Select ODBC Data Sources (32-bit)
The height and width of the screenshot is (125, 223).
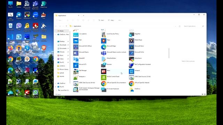pos(140,77)
